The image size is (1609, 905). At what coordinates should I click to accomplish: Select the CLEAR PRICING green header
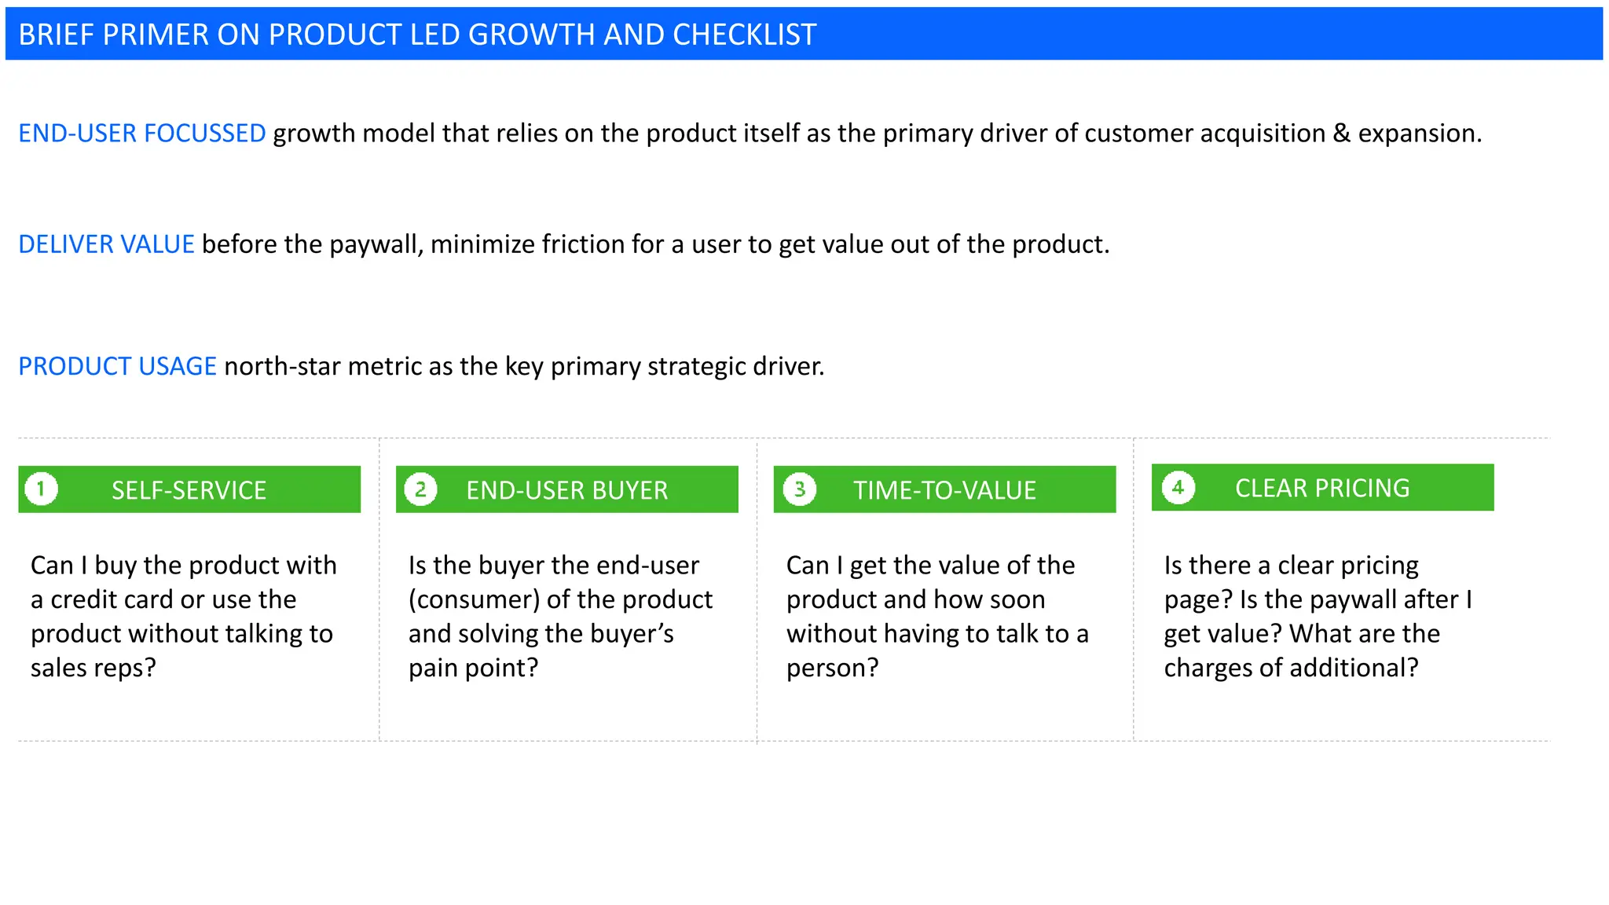1322,487
